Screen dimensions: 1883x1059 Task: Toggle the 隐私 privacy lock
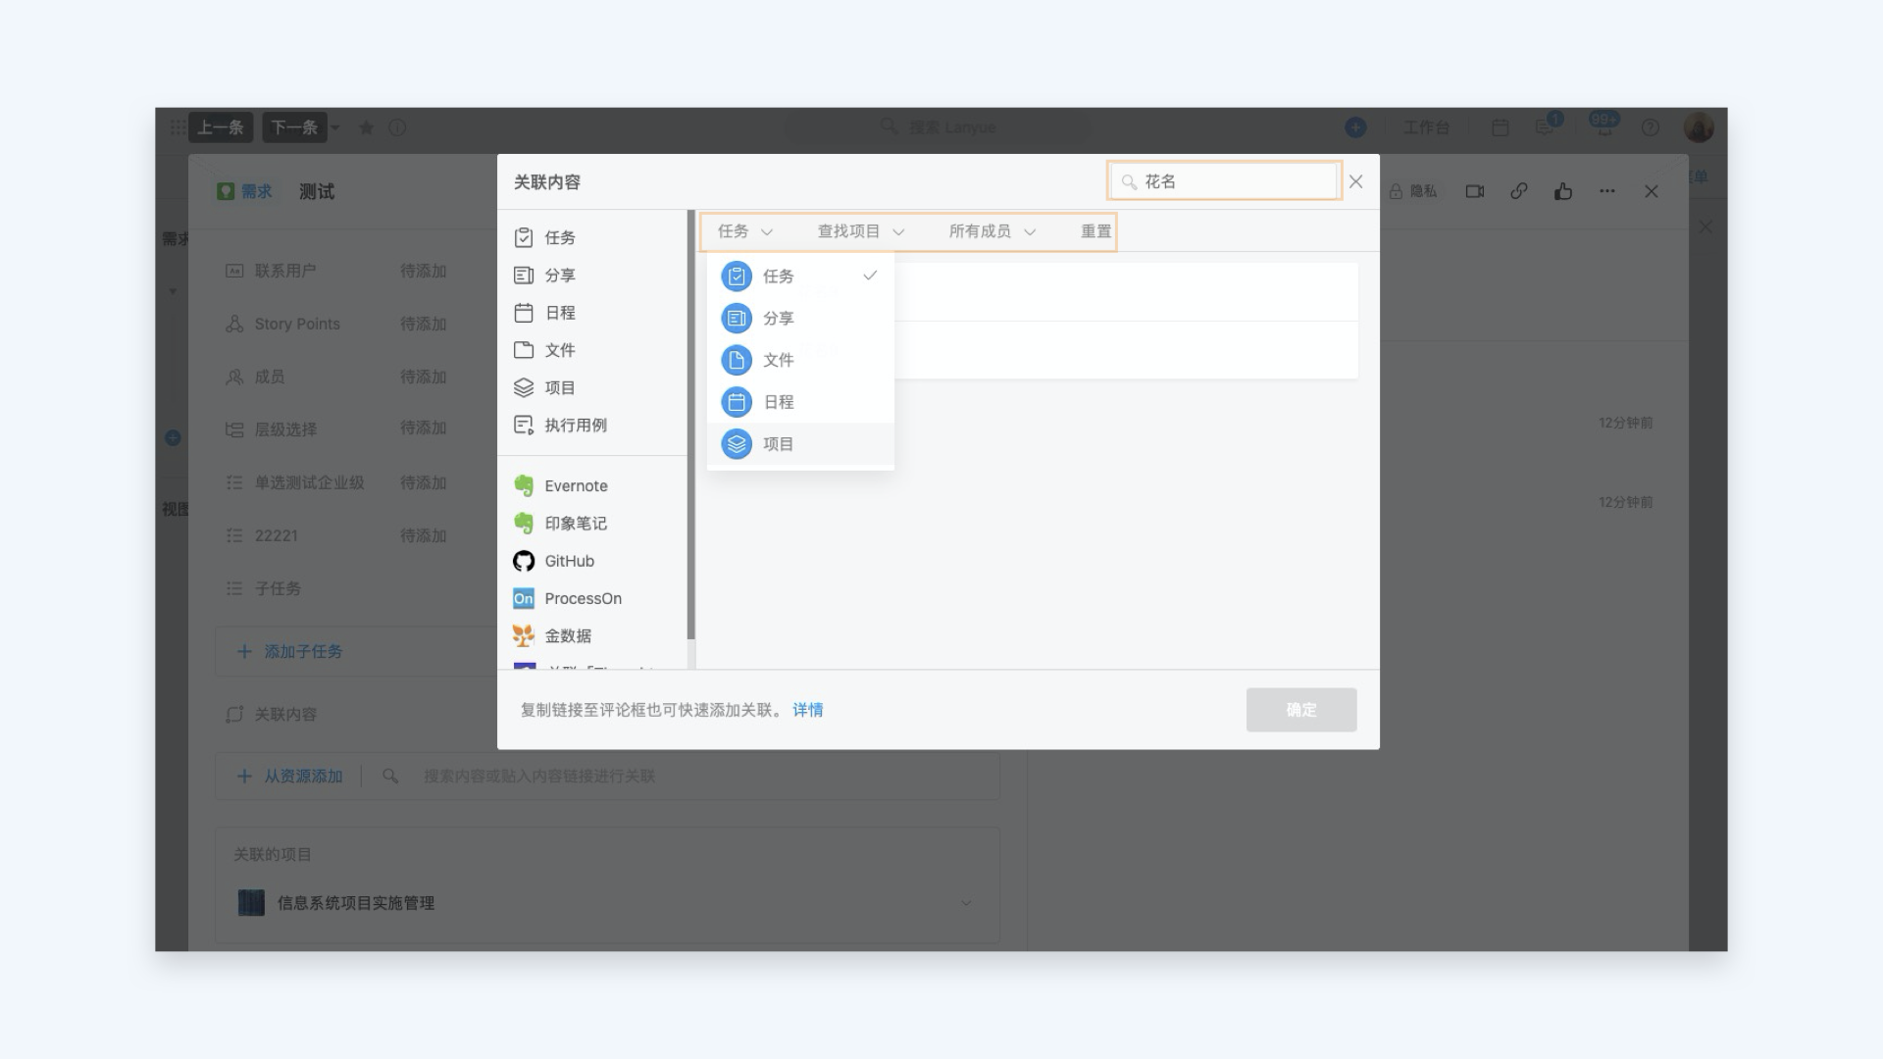point(1413,191)
